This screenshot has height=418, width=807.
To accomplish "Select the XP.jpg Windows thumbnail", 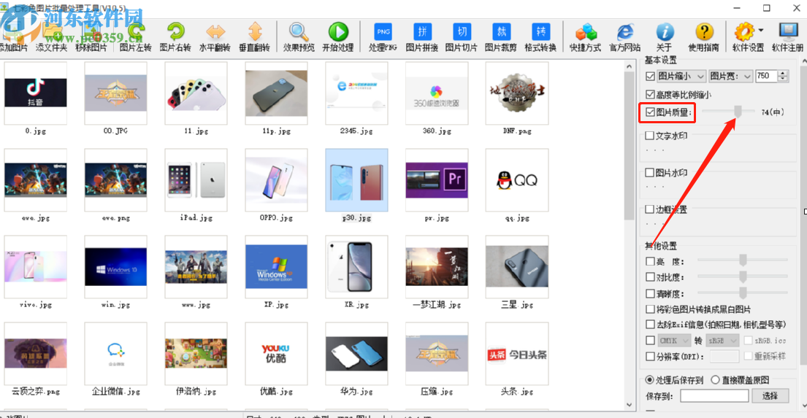I will pos(276,267).
